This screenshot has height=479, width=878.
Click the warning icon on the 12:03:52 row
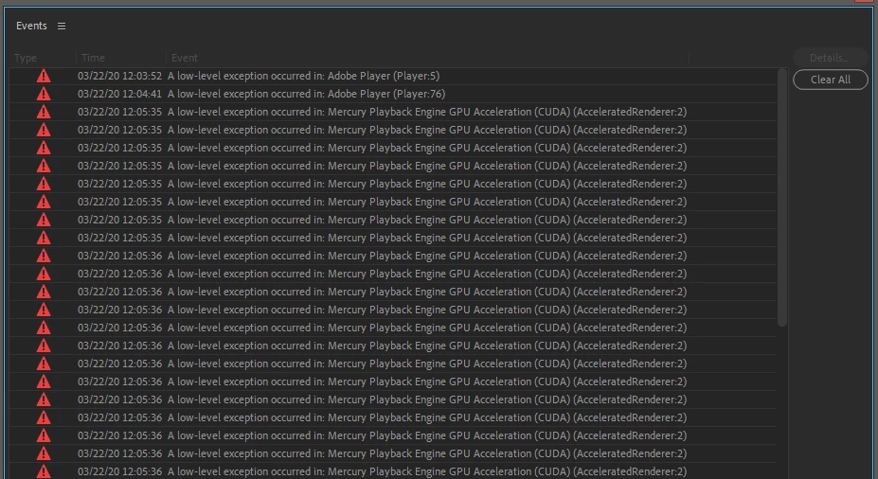[x=44, y=76]
